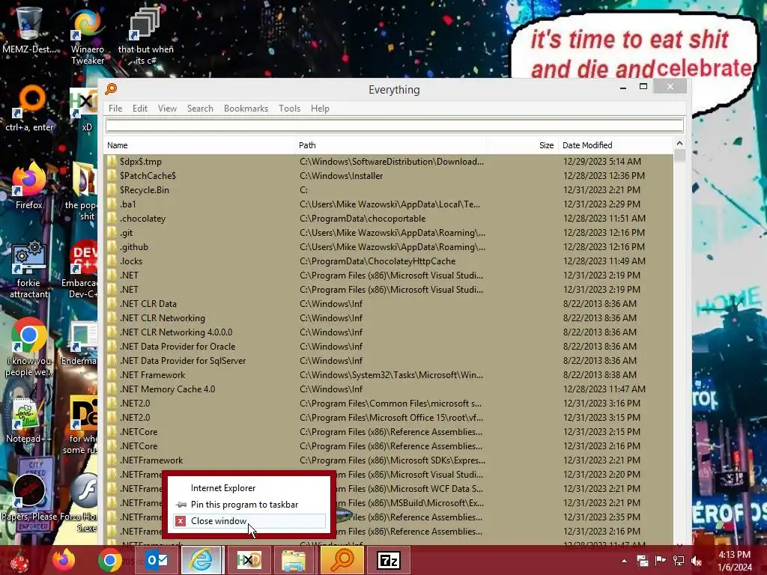Screen dimensions: 767x575
Task: Open Firefox from the taskbar
Action: (64, 560)
